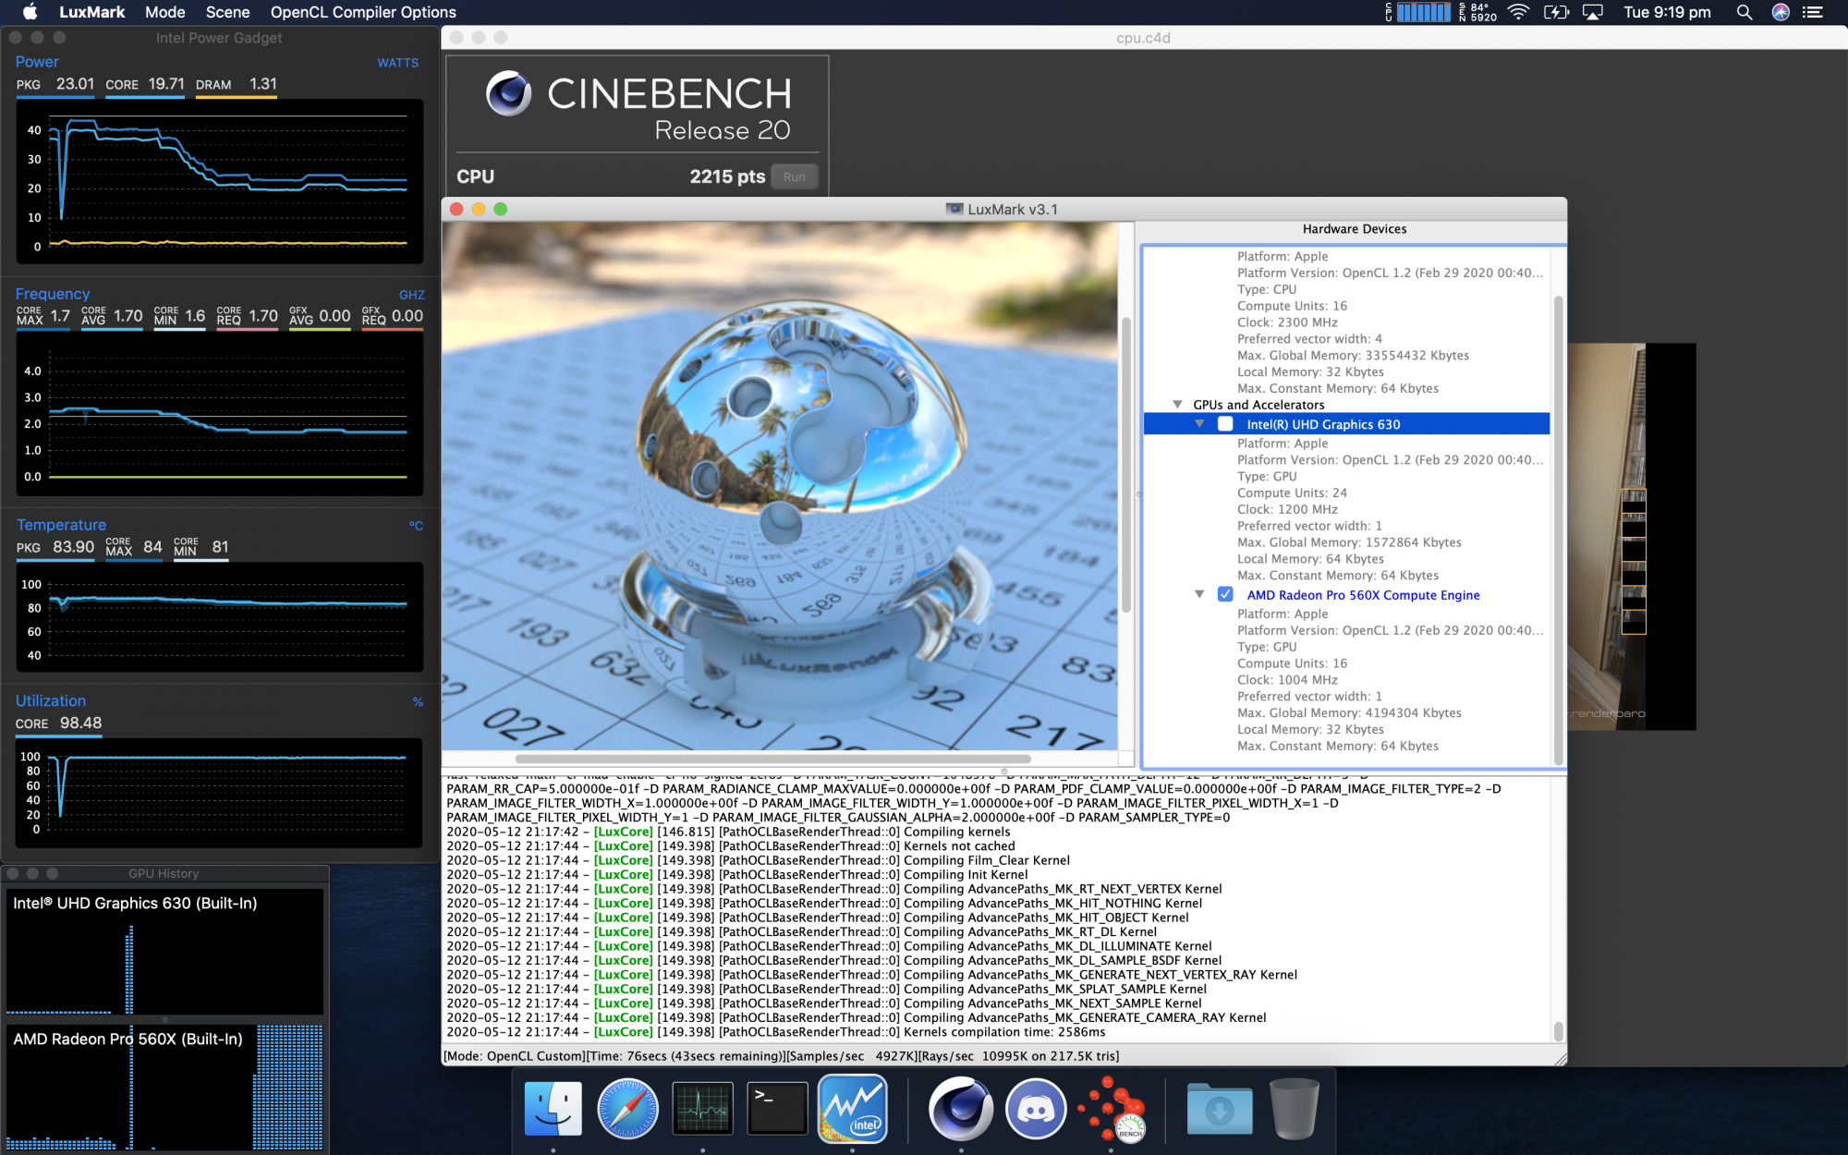This screenshot has height=1155, width=1848.
Task: Collapse the AMD Radeon Pro 560X details
Action: (1200, 594)
